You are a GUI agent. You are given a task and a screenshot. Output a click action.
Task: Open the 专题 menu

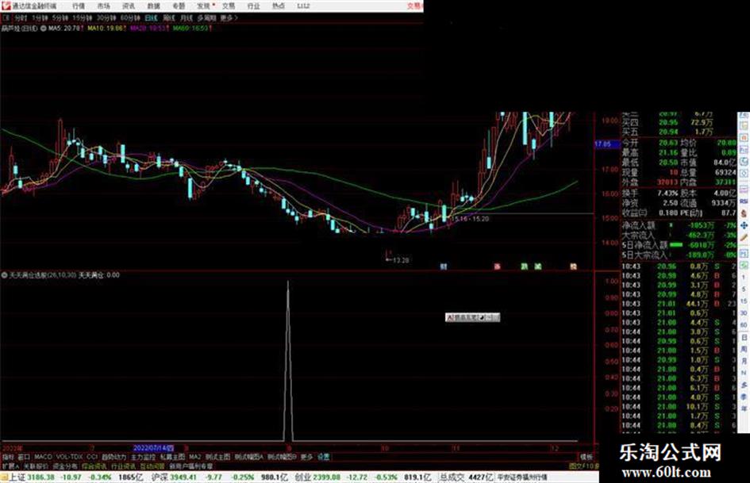(179, 6)
